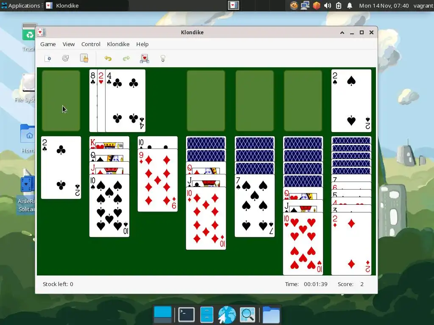
Task: Select the 4 of clubs in waste
Action: click(125, 101)
